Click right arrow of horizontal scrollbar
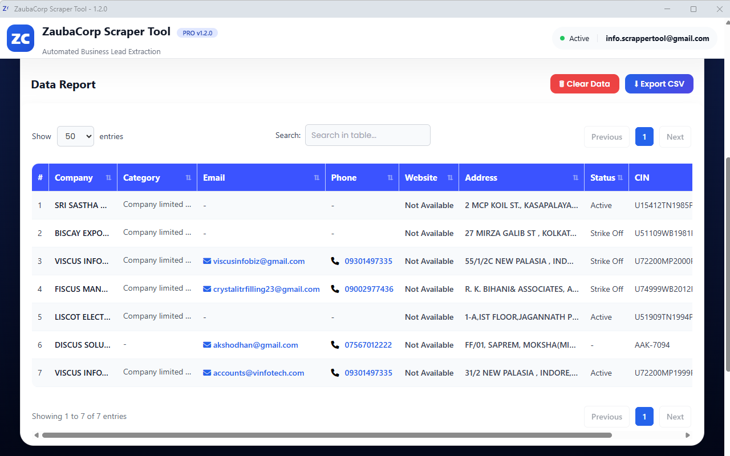The width and height of the screenshot is (730, 456). pyautogui.click(x=687, y=435)
